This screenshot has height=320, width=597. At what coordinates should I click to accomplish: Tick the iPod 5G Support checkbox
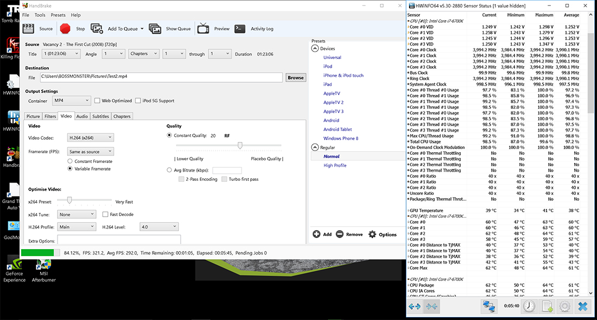click(138, 101)
